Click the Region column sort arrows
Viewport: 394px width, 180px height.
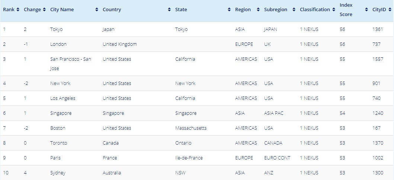coord(258,10)
